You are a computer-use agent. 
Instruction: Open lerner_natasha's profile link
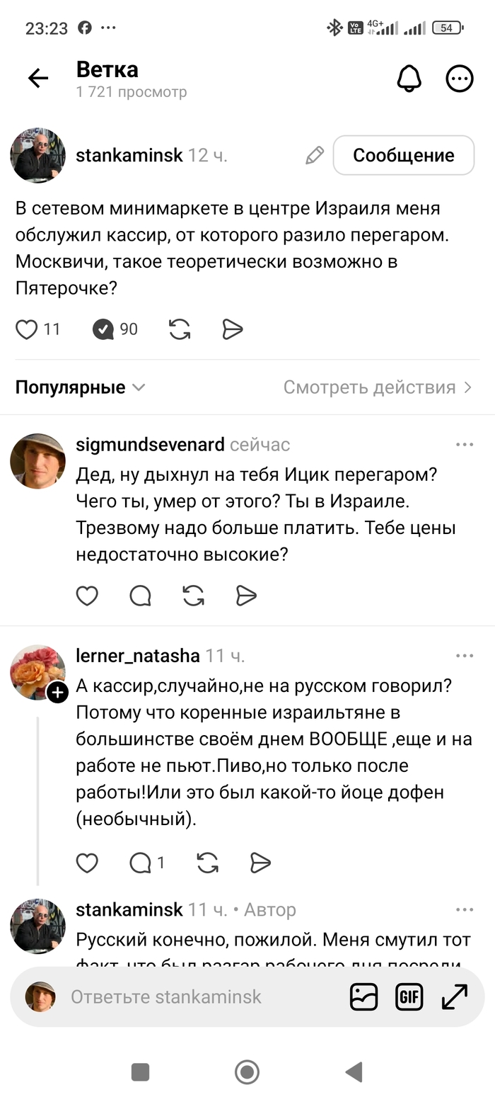click(138, 656)
